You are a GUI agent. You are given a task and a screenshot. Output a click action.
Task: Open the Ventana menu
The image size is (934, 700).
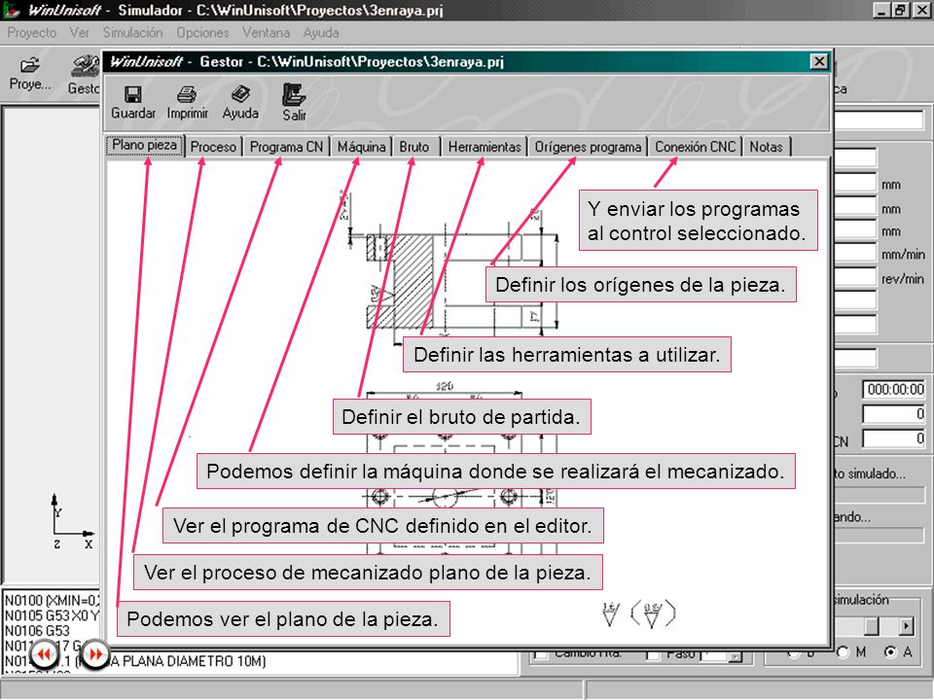(x=266, y=33)
